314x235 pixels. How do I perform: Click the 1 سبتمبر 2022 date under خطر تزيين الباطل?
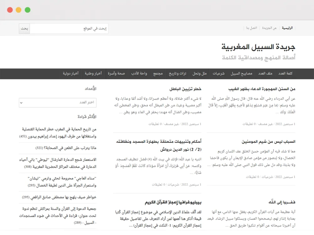[191, 124]
